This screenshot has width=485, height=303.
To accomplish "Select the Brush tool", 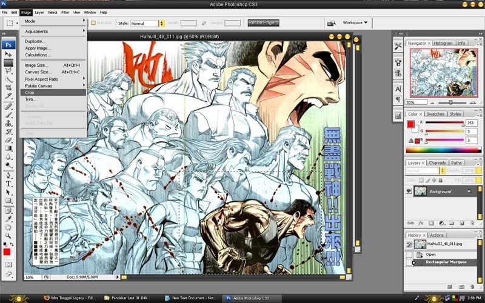I will [x=8, y=115].
